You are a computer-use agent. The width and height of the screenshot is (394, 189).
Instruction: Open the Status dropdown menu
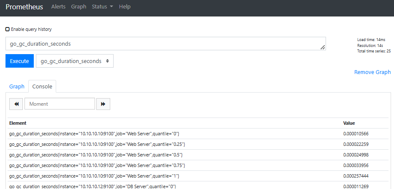[102, 7]
